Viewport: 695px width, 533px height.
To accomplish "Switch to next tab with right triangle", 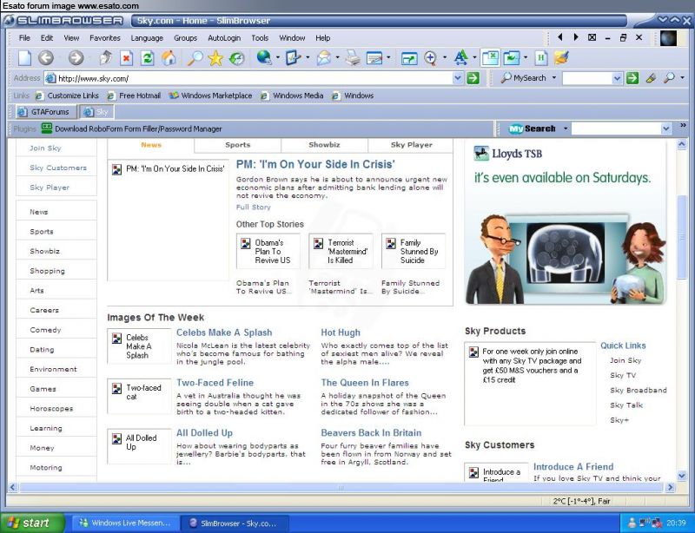I will coord(576,37).
